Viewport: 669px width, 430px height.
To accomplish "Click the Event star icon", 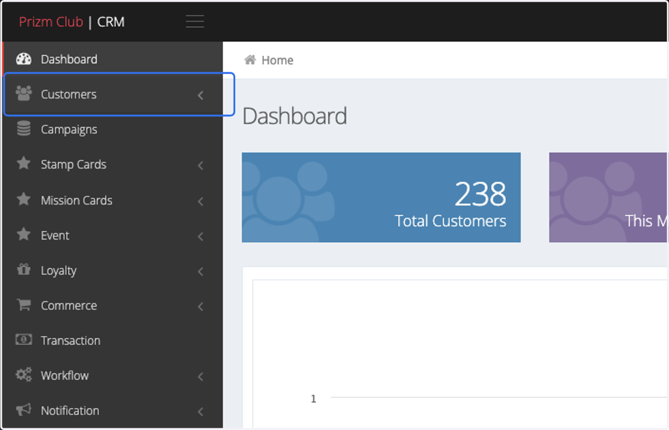I will click(x=23, y=234).
